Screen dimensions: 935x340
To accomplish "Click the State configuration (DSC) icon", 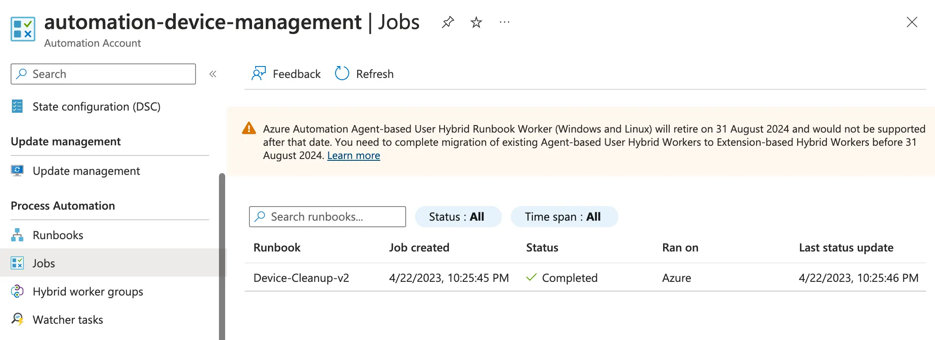I will click(x=17, y=107).
